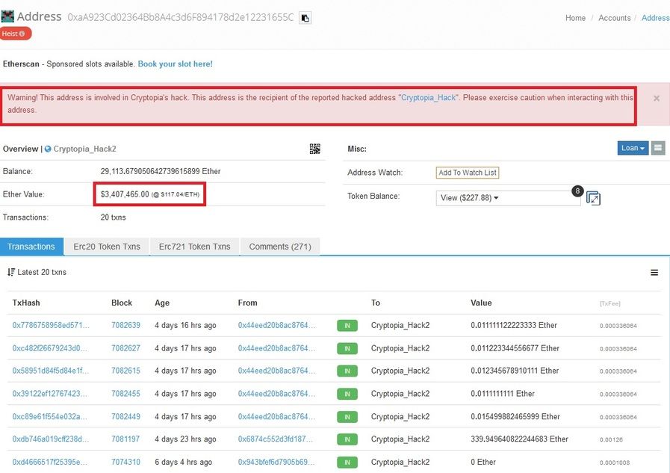Follow the Book your slot here link
The image size is (670, 473).
click(176, 64)
